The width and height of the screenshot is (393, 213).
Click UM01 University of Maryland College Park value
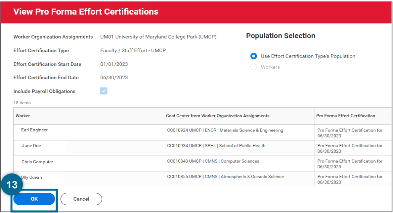(x=158, y=37)
